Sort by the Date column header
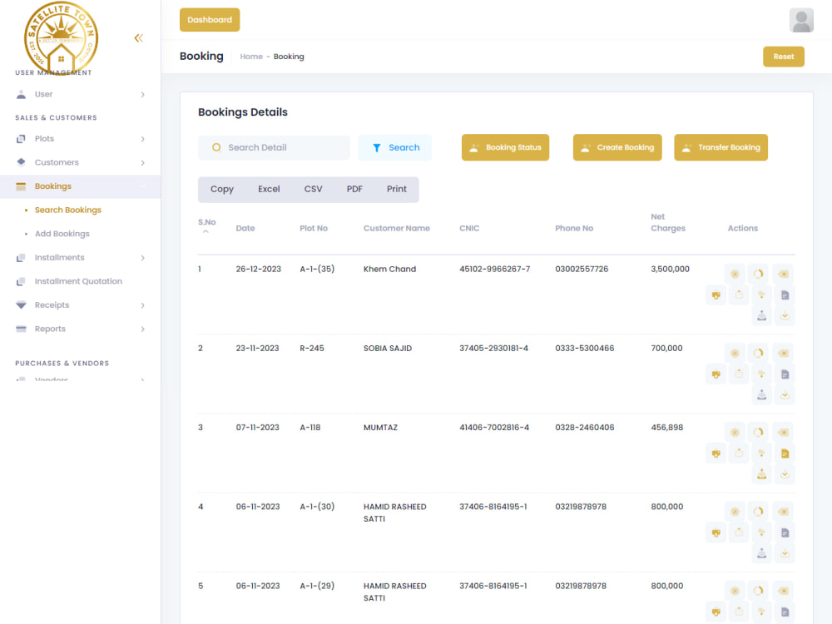This screenshot has height=624, width=832. click(245, 228)
